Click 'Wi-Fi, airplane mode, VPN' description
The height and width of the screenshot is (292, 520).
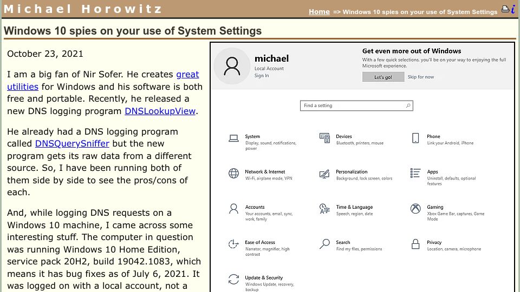point(269,178)
